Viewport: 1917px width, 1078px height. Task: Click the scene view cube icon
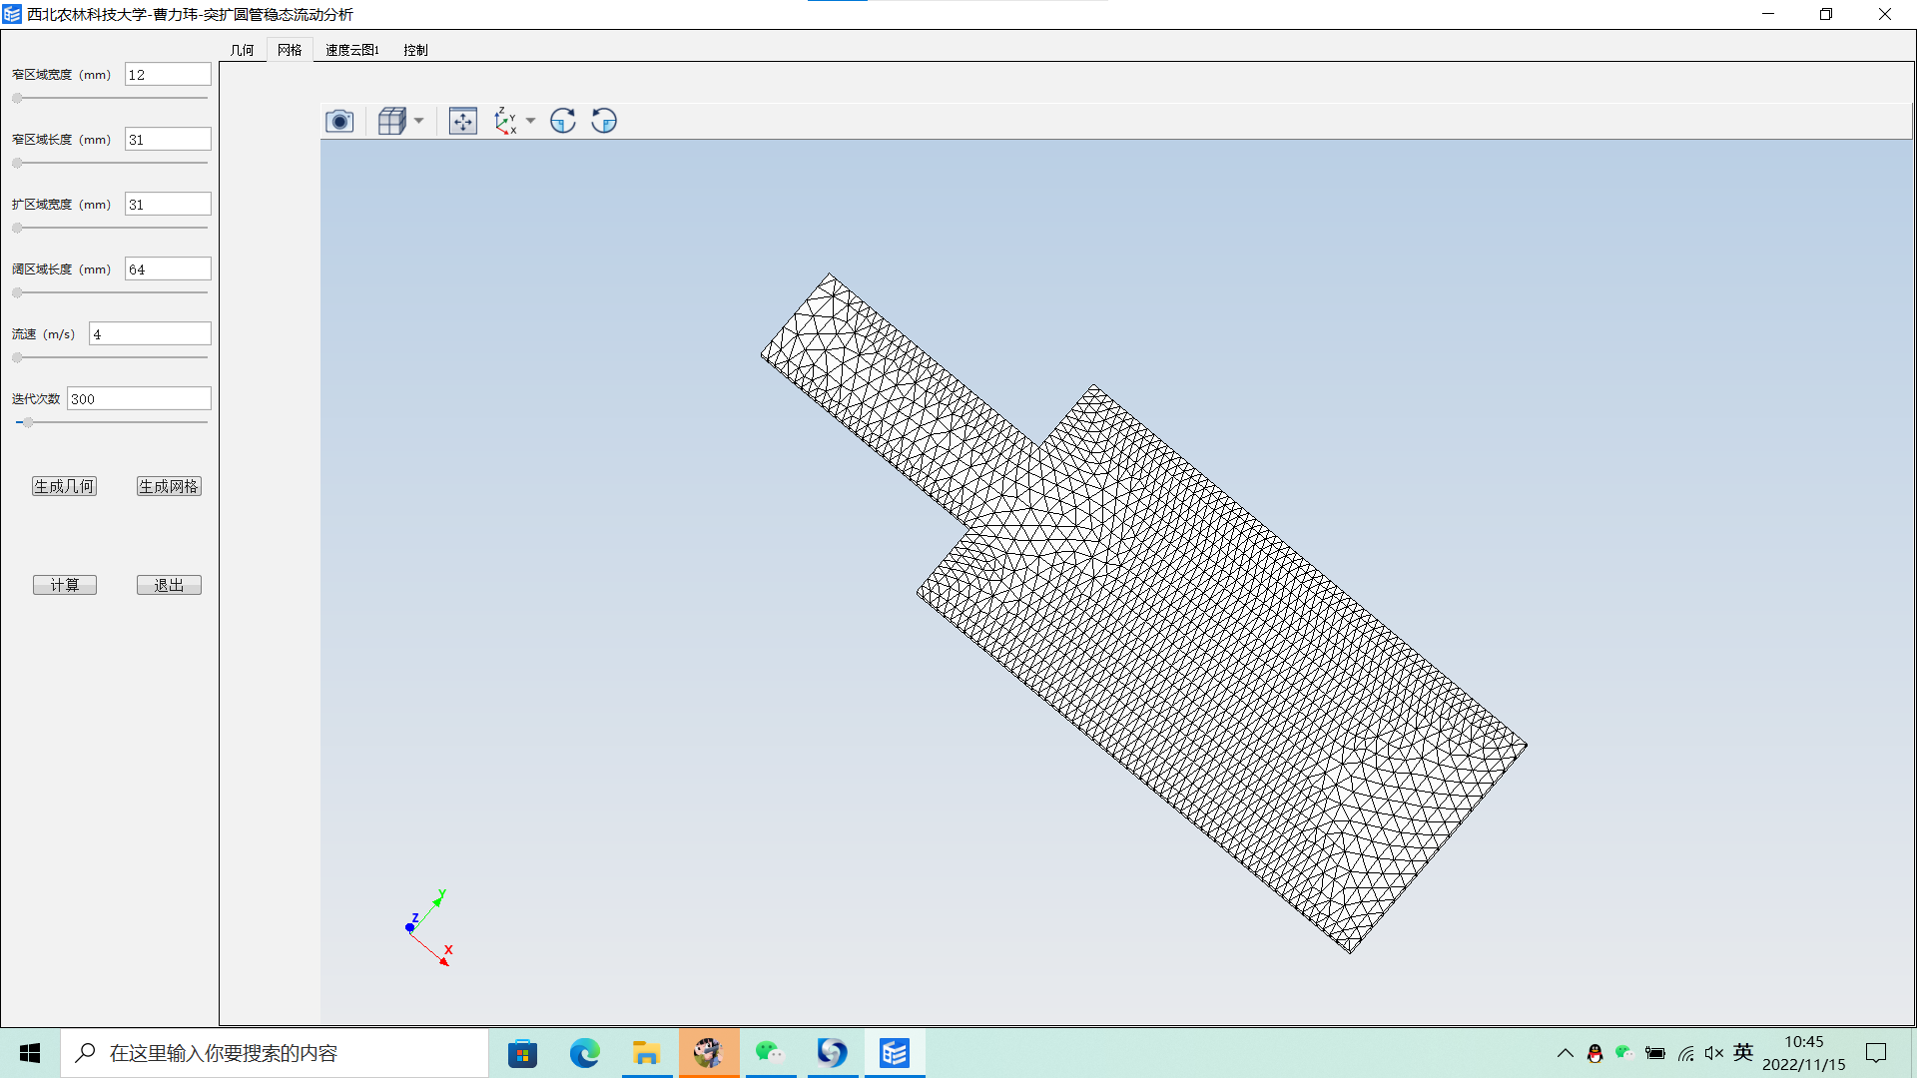392,121
